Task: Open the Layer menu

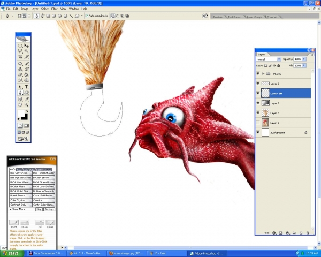Action: [x=35, y=9]
